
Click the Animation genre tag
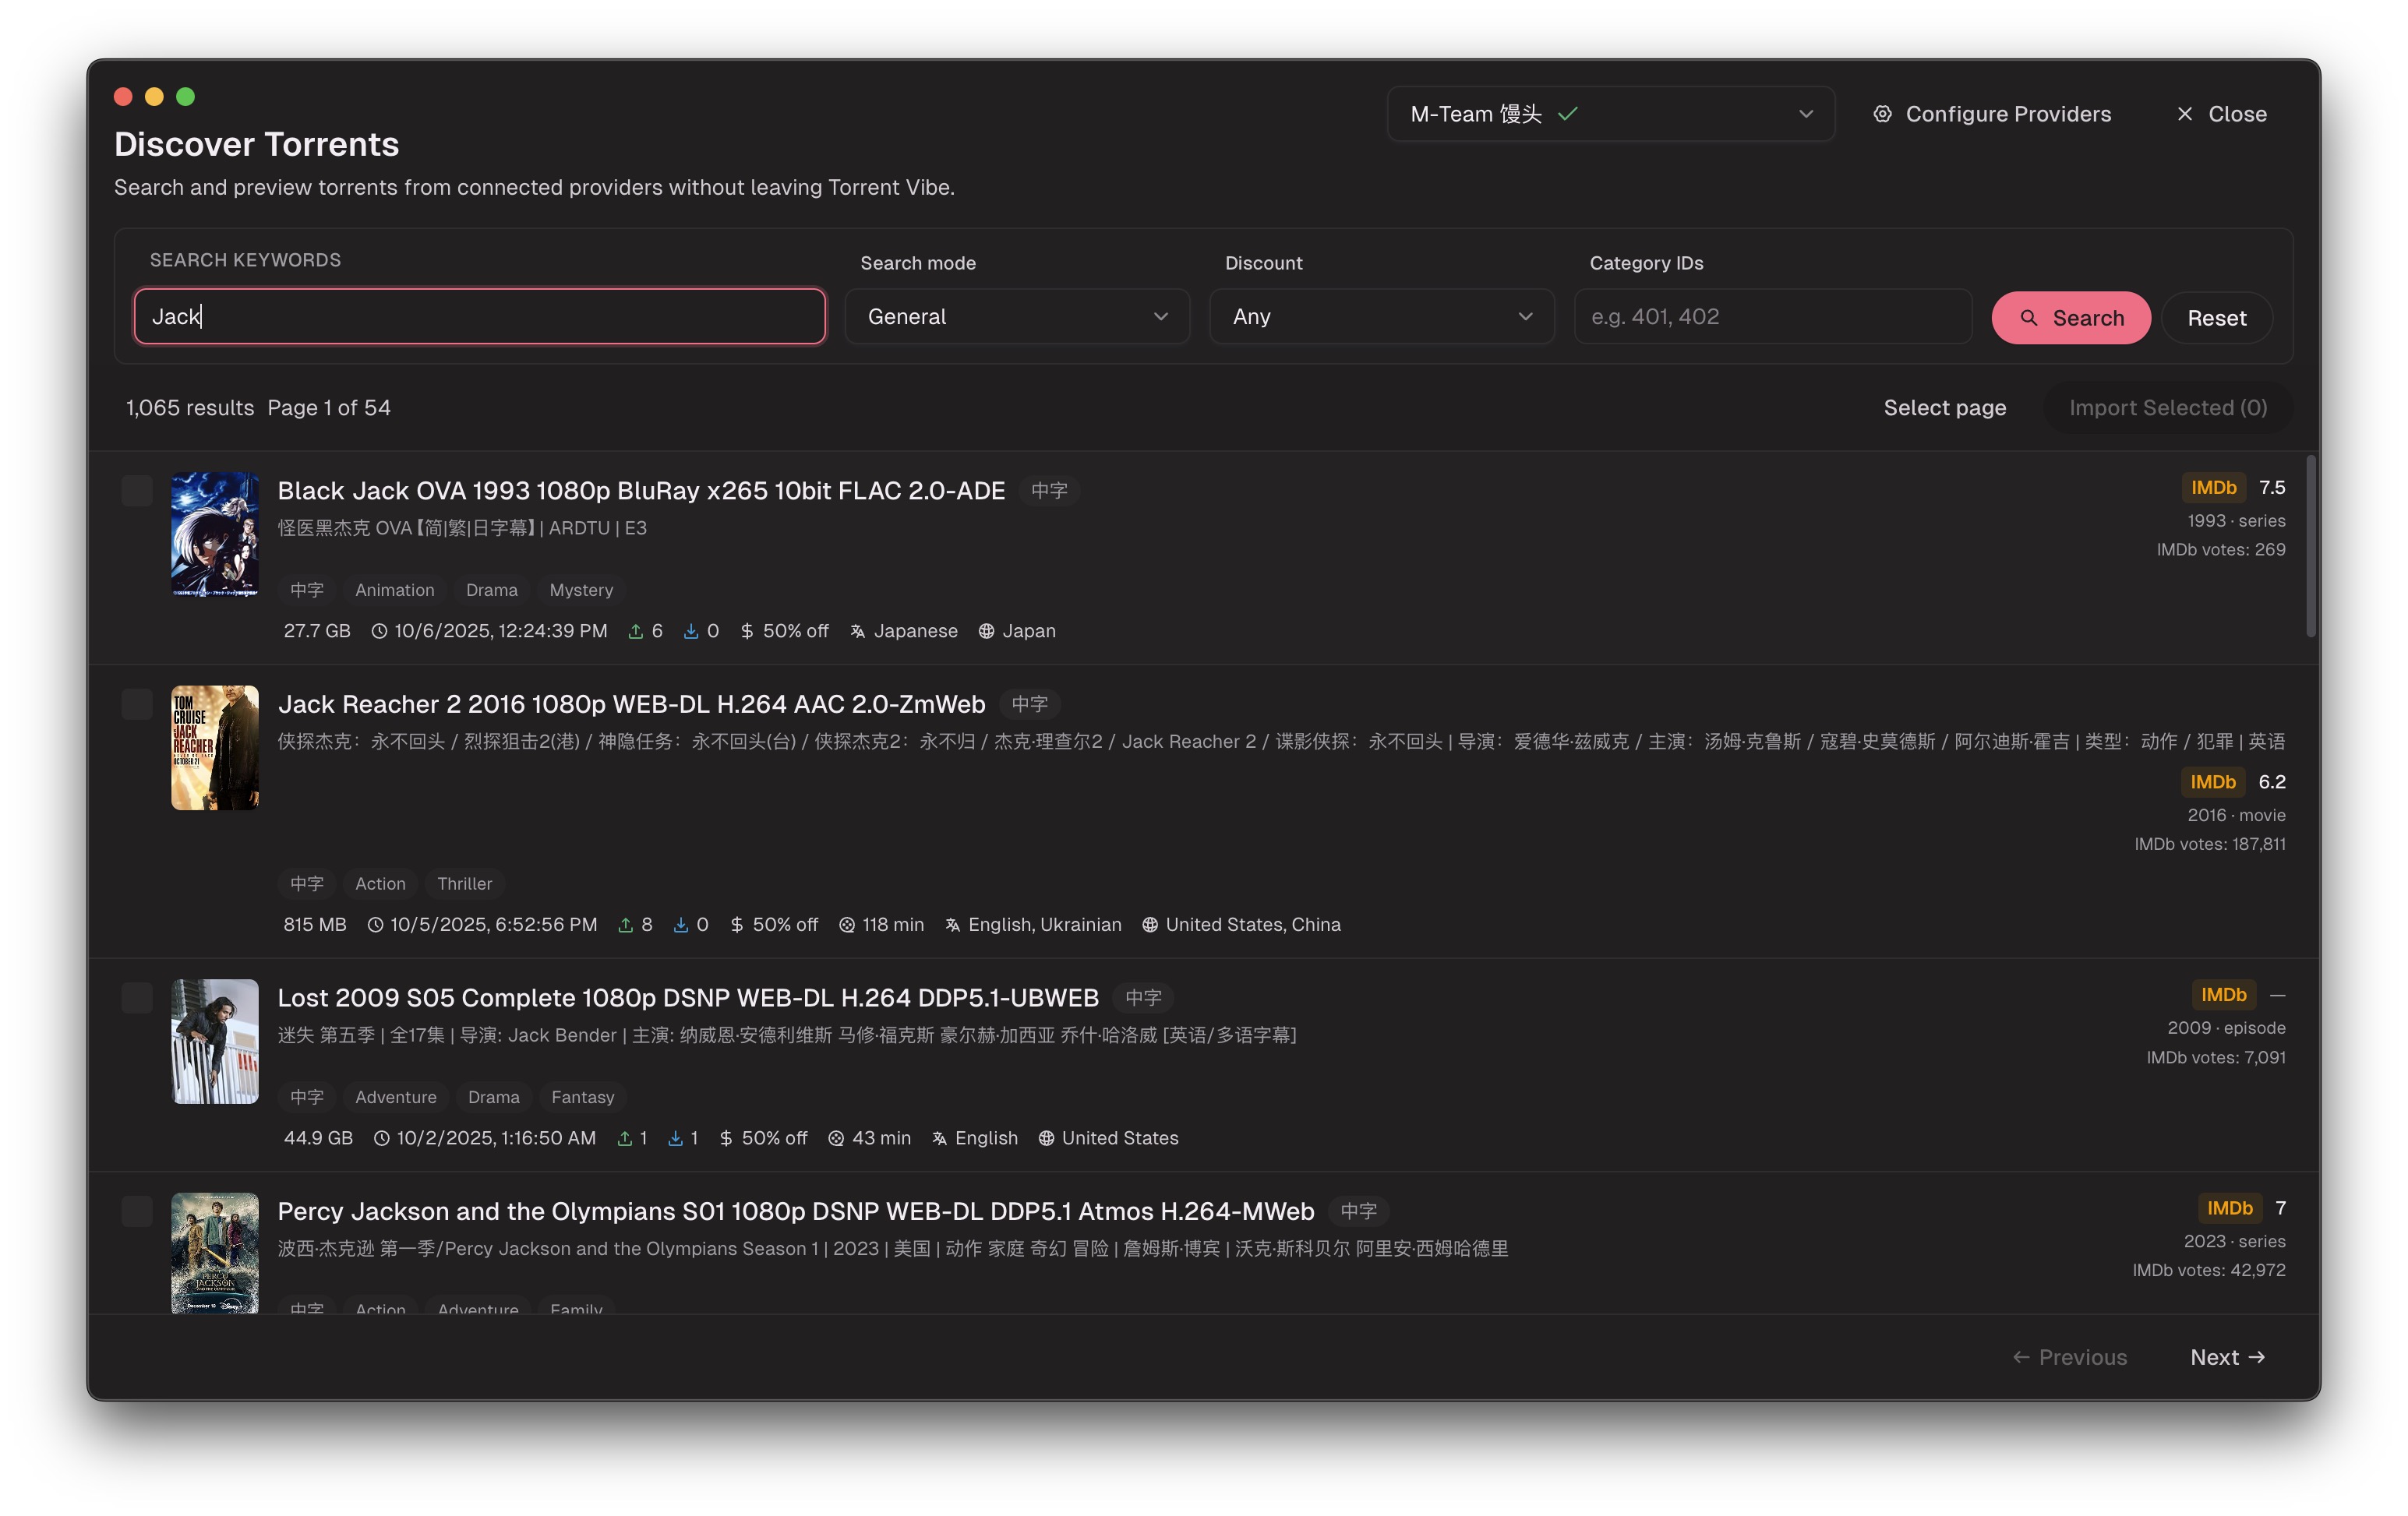[x=394, y=590]
